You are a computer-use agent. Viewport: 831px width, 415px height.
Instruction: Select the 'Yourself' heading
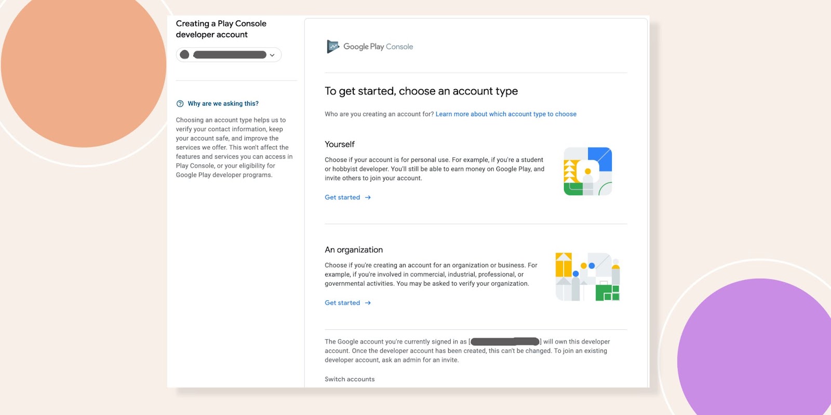coord(340,144)
